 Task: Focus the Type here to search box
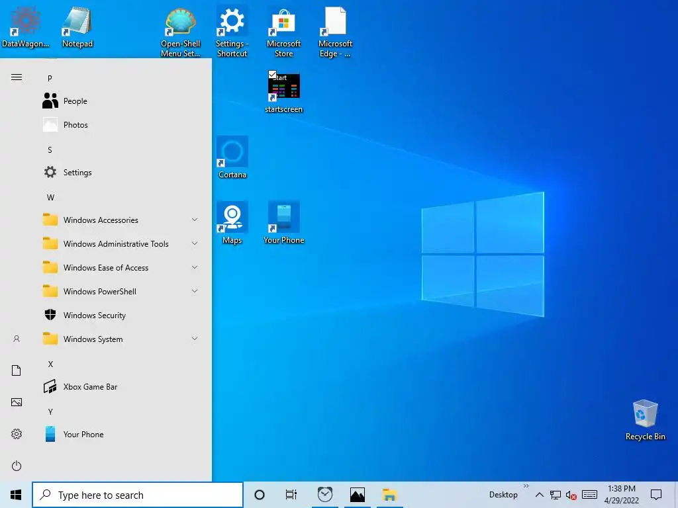[x=138, y=495]
